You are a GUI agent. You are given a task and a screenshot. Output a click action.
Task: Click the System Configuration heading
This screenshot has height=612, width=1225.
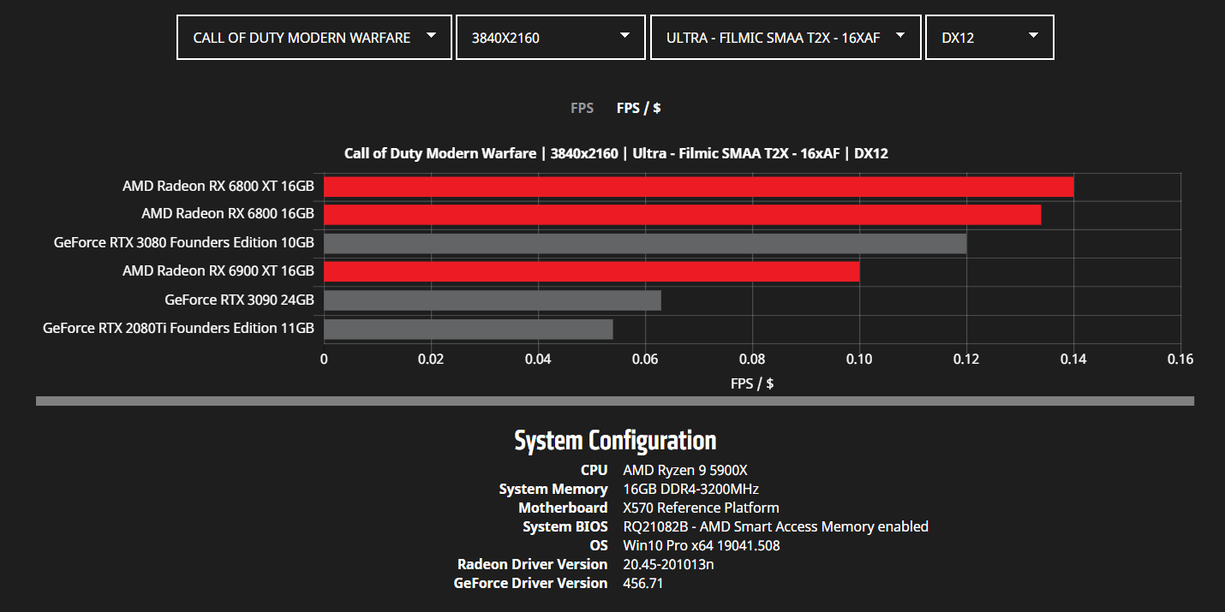coord(615,440)
